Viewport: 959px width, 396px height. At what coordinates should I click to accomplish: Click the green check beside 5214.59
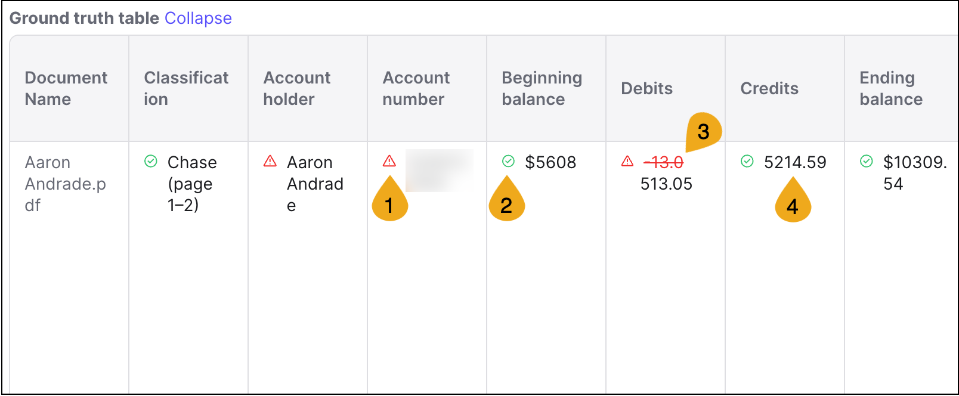(x=747, y=161)
